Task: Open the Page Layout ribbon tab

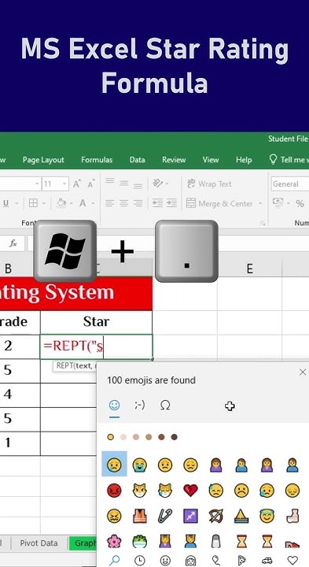Action: (x=43, y=160)
